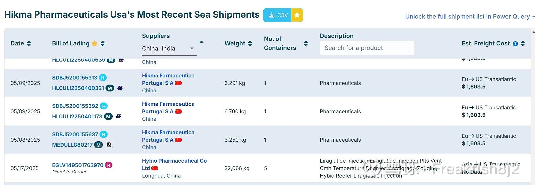Click the H badge next to SDBJ5200155313
This screenshot has width=535, height=185.
click(x=103, y=78)
